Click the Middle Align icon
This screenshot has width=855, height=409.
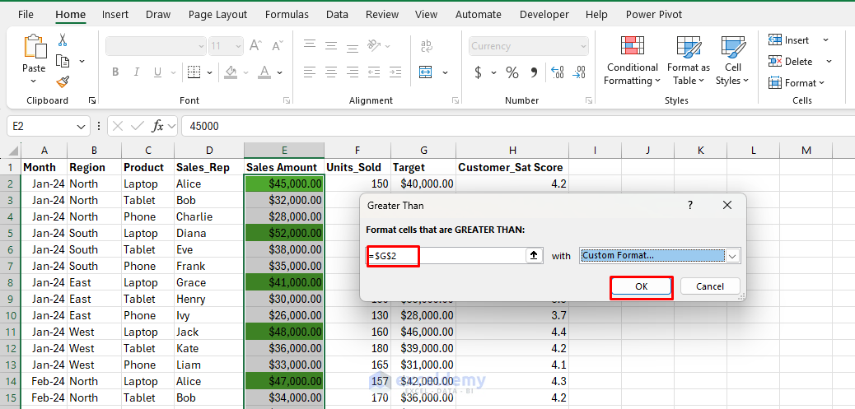tap(331, 44)
